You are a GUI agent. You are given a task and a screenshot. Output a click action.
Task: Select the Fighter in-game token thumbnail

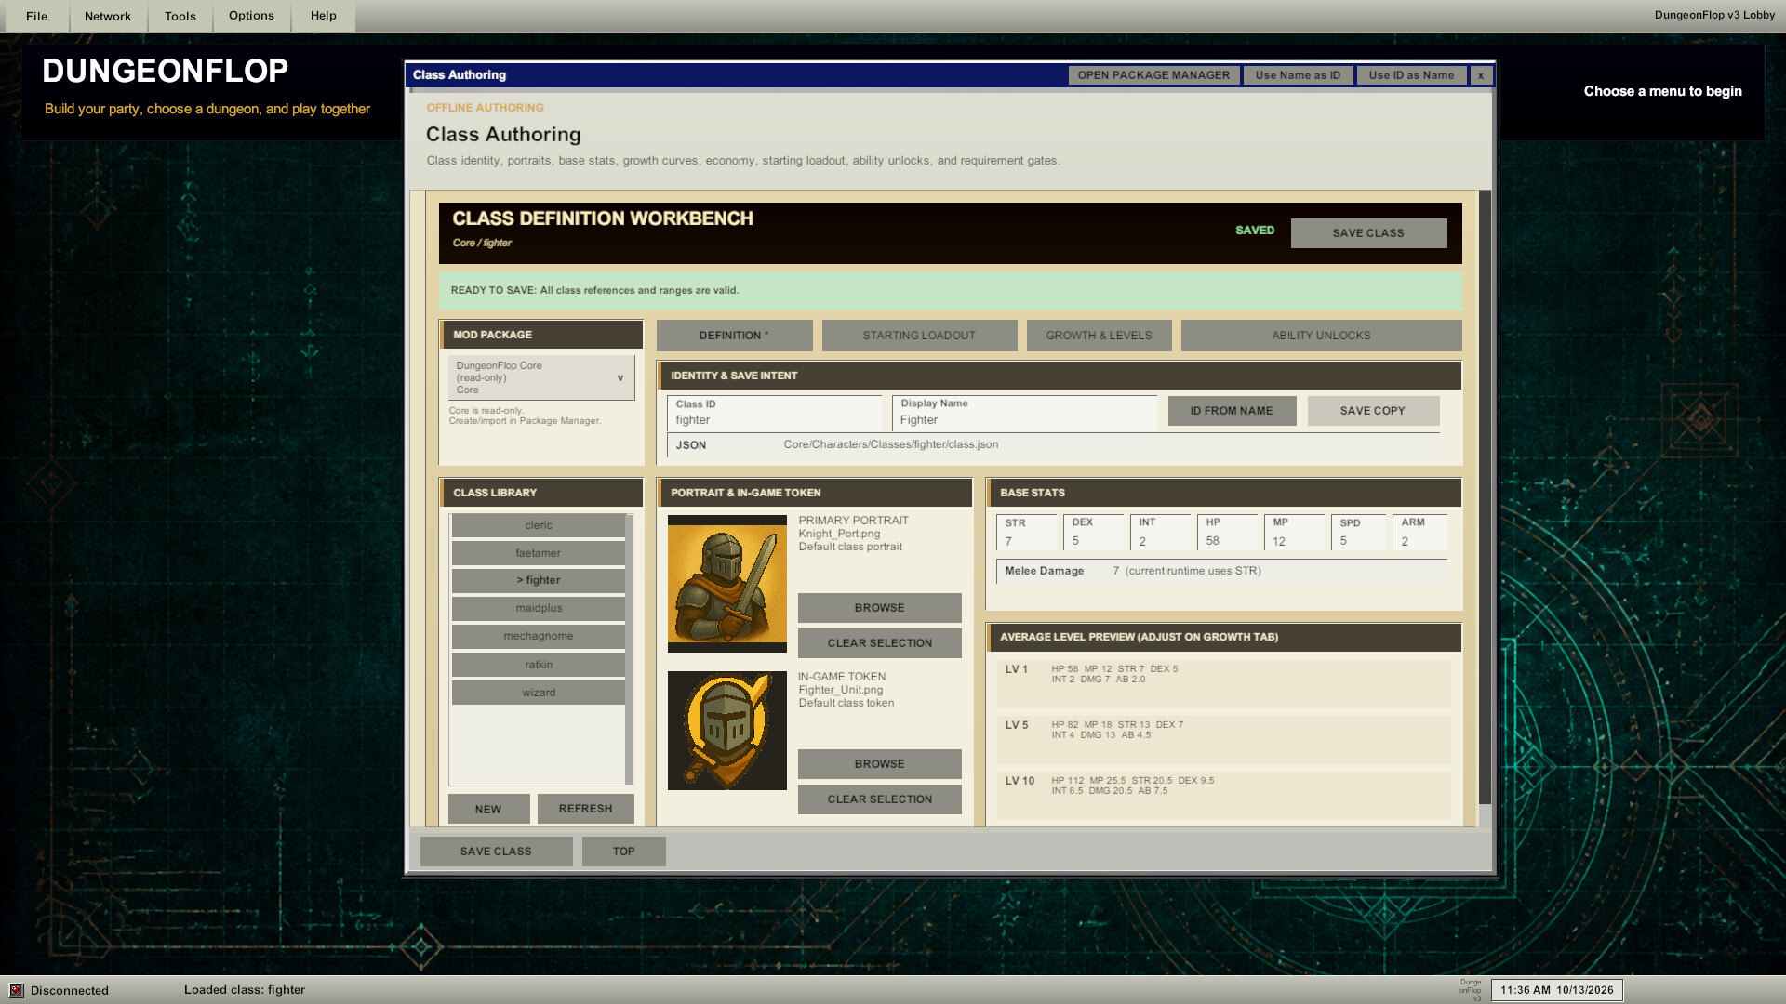tap(726, 731)
